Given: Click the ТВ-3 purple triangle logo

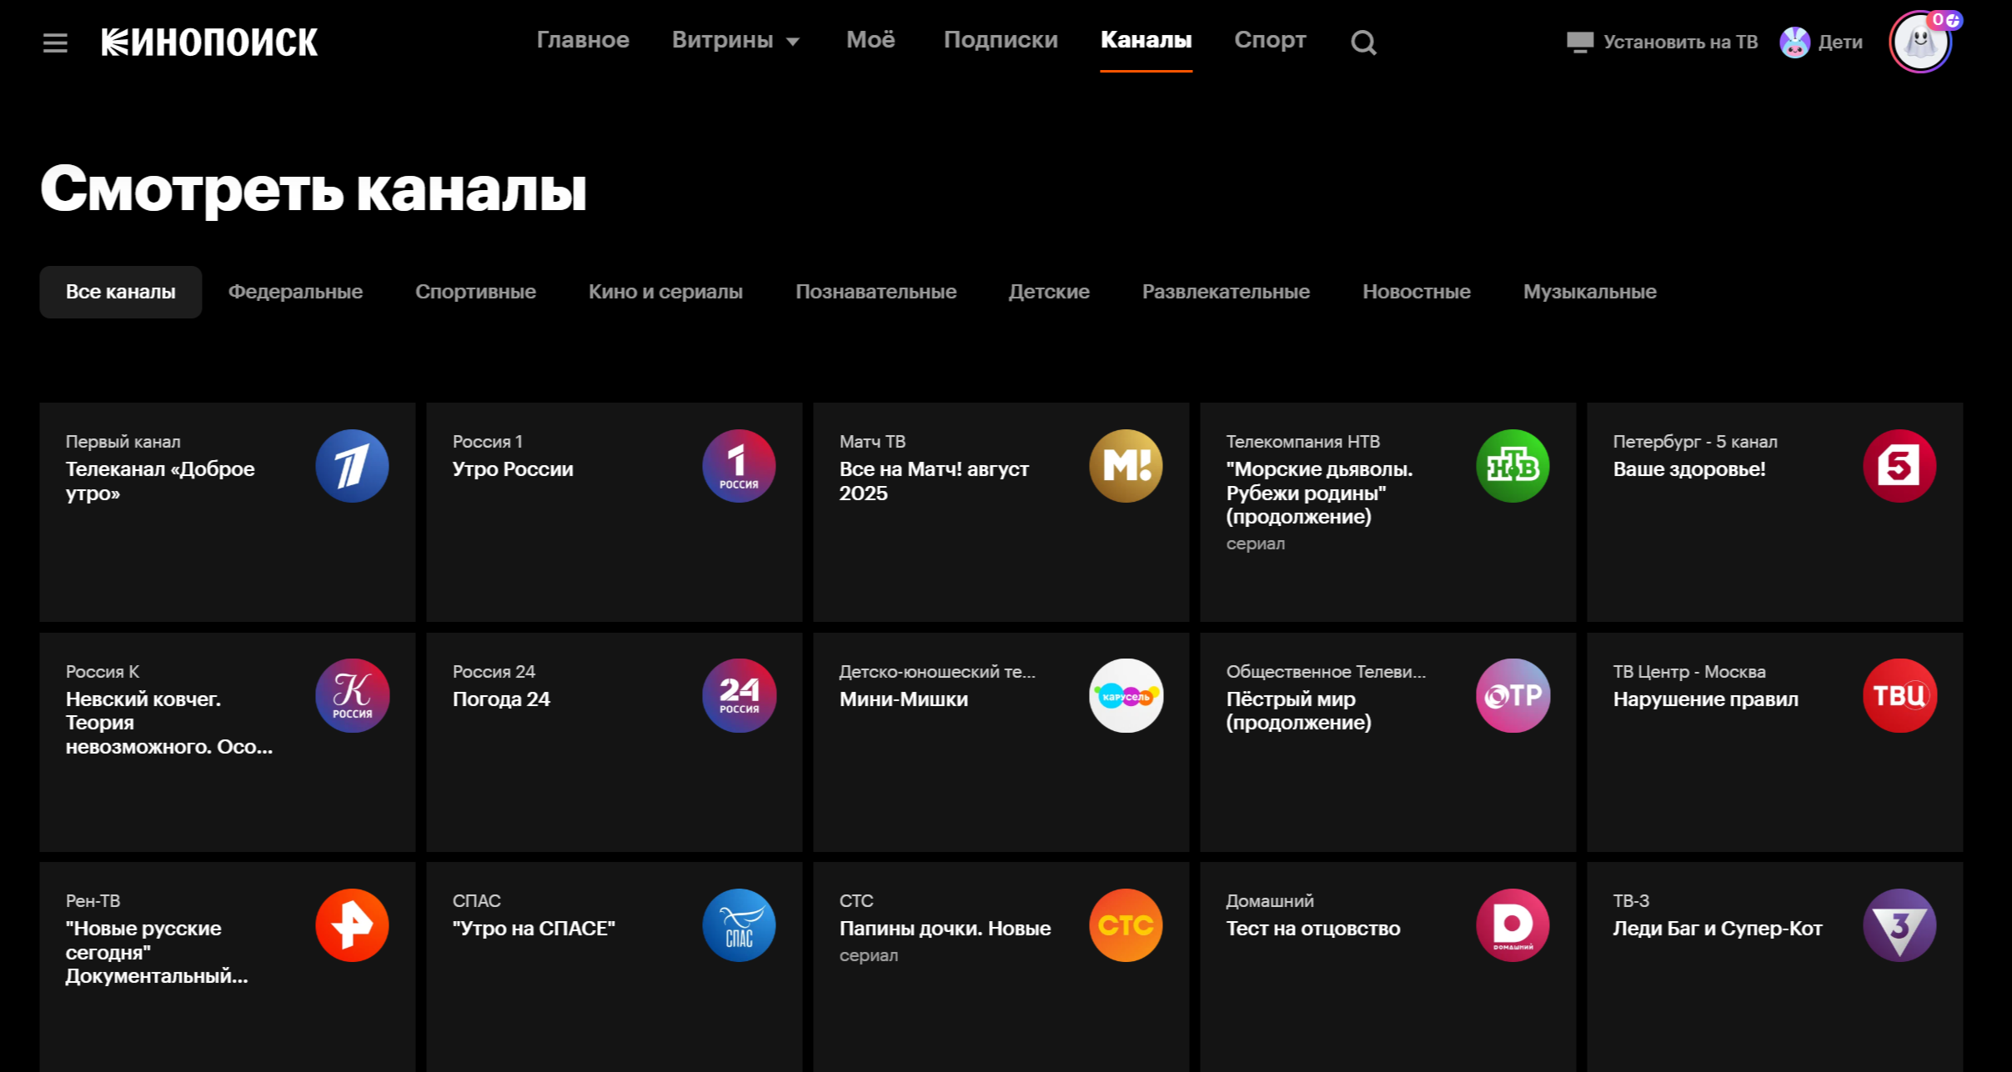Looking at the screenshot, I should pyautogui.click(x=1899, y=925).
